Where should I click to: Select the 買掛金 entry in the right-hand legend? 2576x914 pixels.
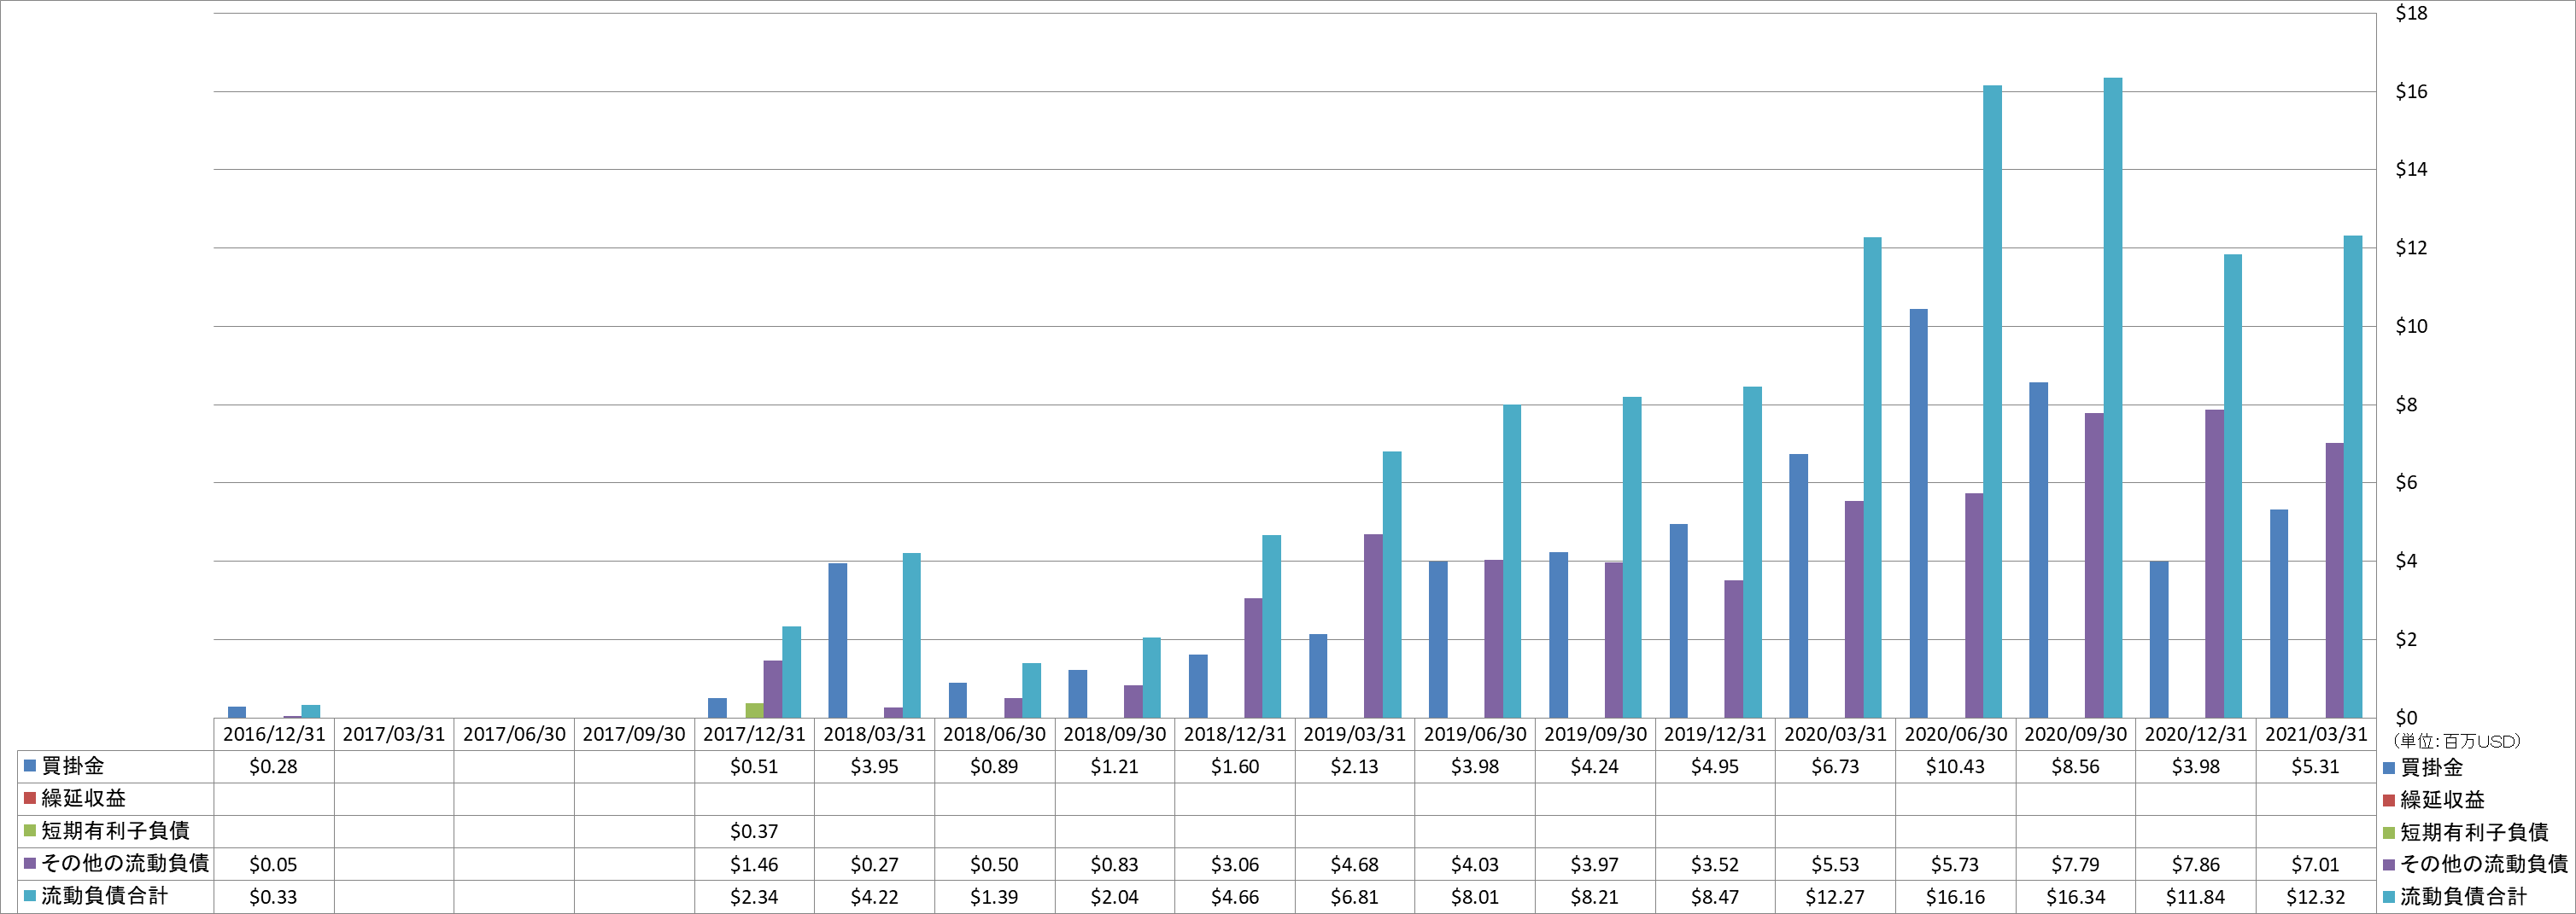click(2425, 767)
